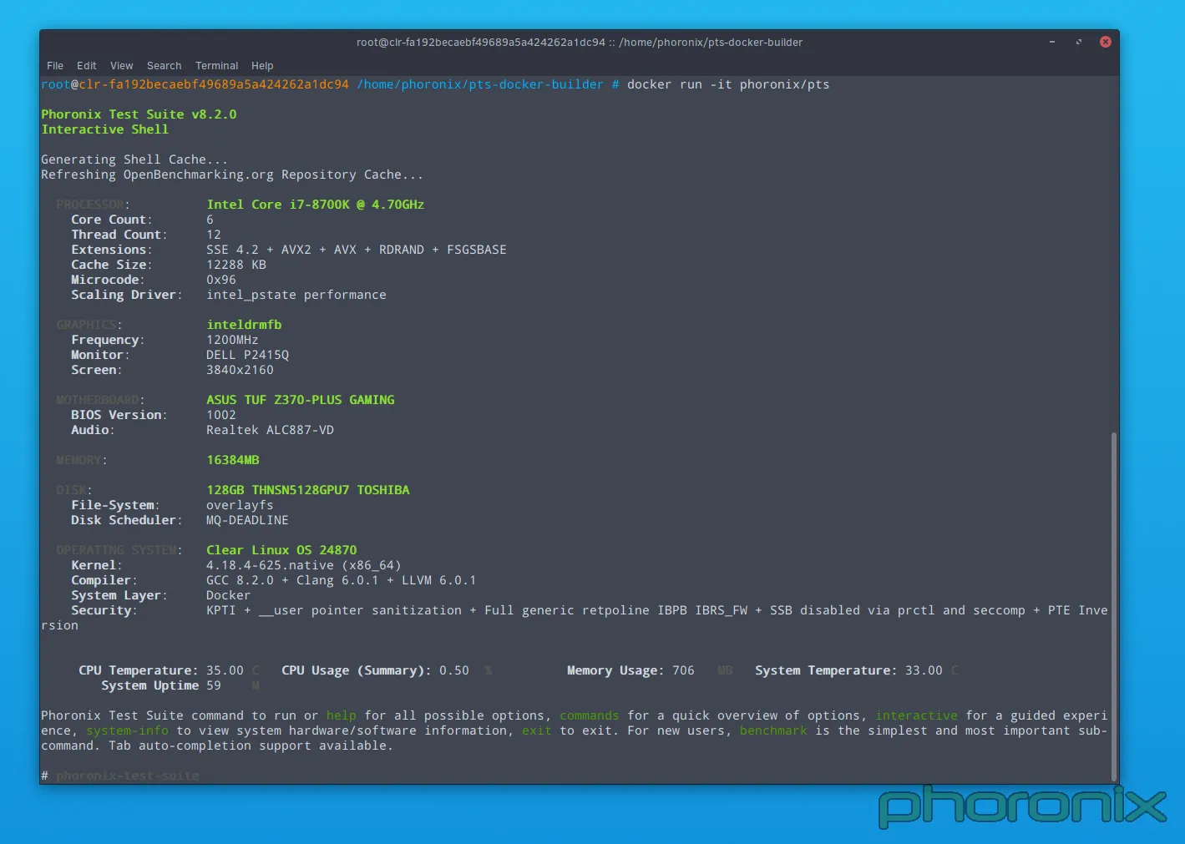Click the 'MQ-DEADLINE' scheduler value
The image size is (1185, 844).
(x=247, y=520)
